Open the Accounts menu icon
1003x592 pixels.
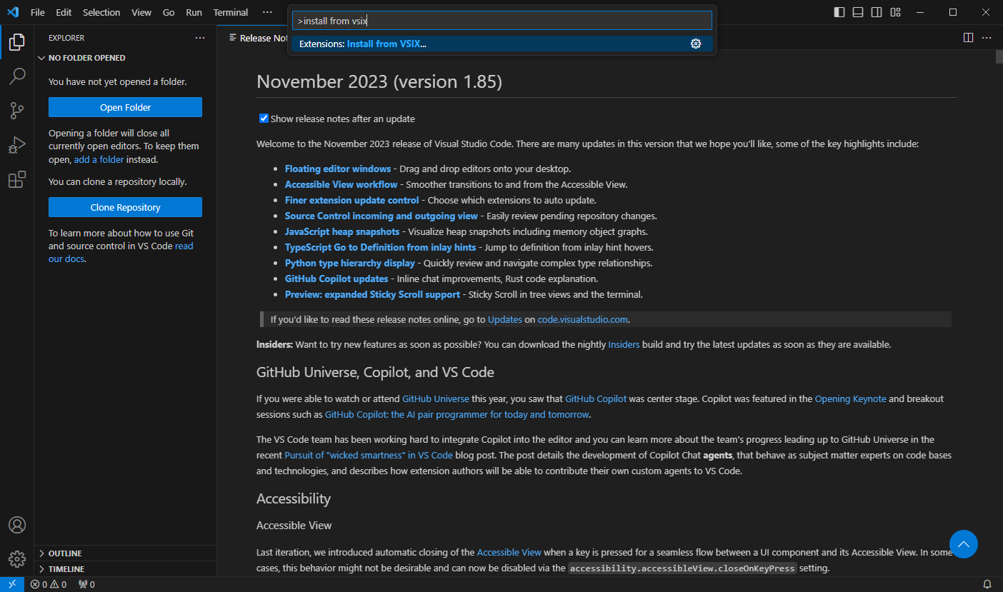click(17, 525)
